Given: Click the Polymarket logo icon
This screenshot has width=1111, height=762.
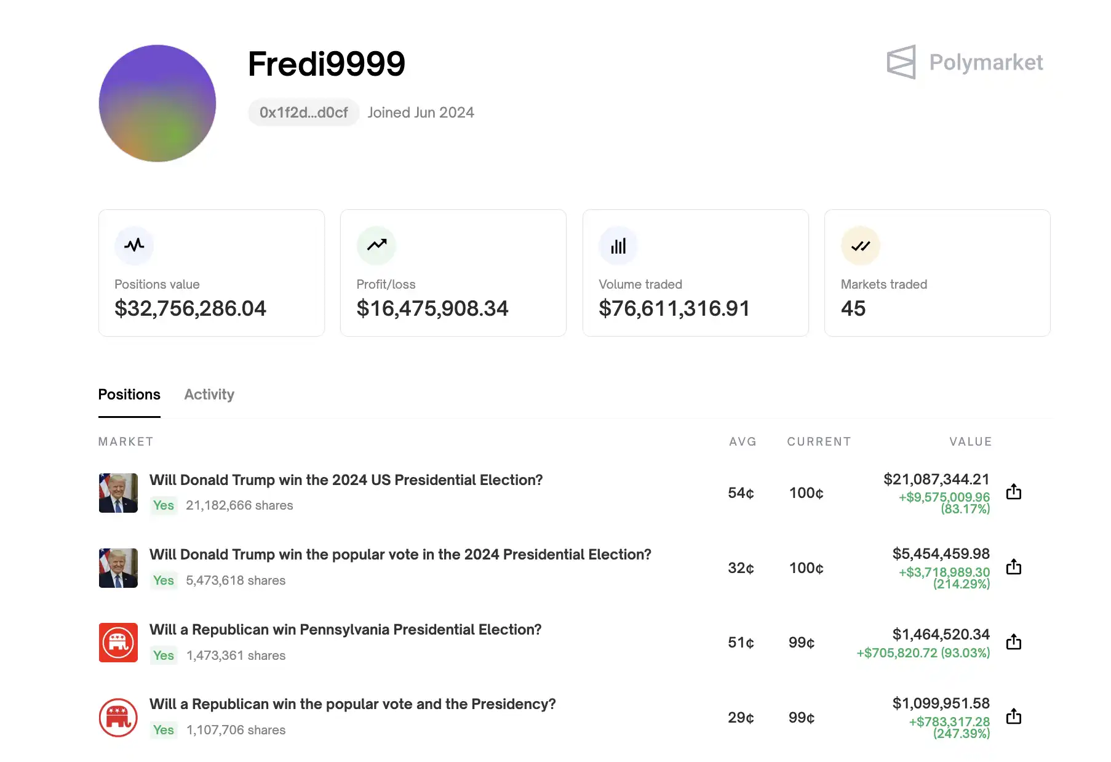Looking at the screenshot, I should (901, 62).
